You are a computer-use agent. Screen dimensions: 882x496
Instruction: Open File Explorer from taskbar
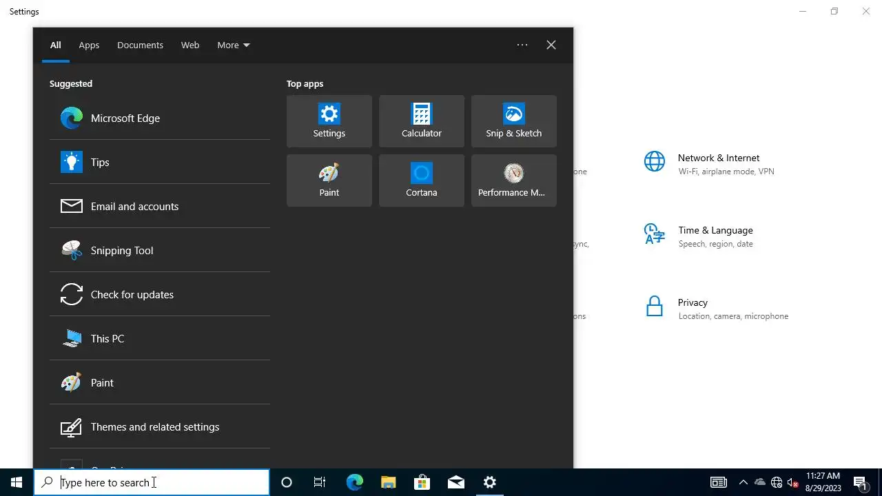388,482
